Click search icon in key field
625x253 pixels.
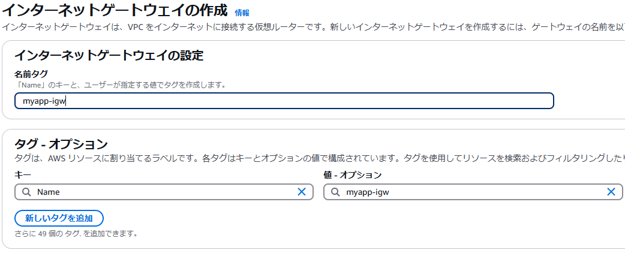coord(26,192)
